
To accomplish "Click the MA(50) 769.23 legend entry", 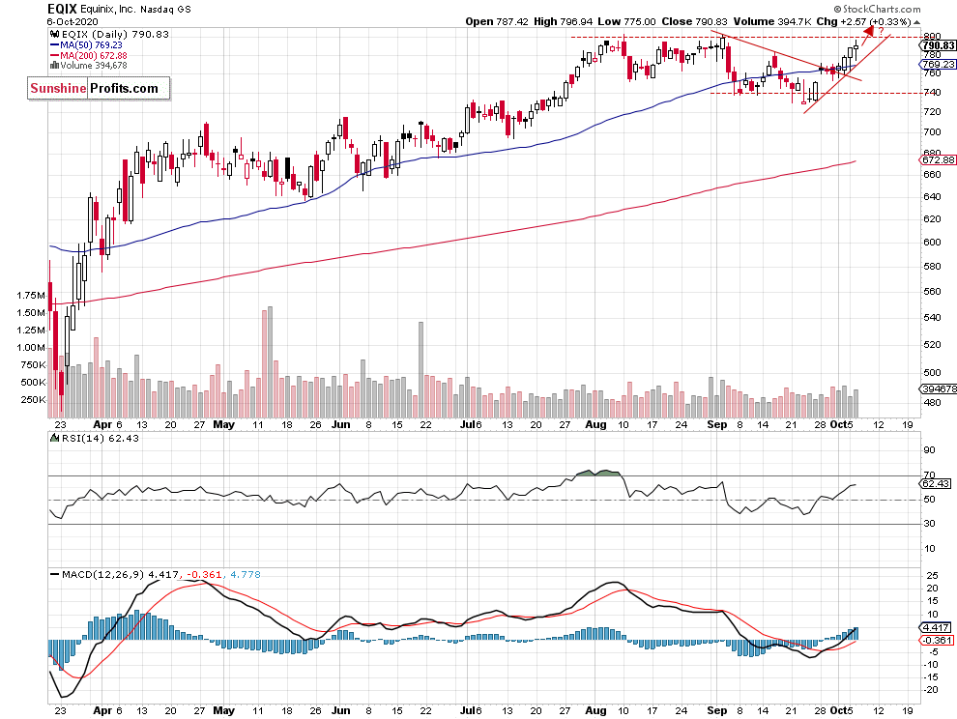I will tap(91, 45).
